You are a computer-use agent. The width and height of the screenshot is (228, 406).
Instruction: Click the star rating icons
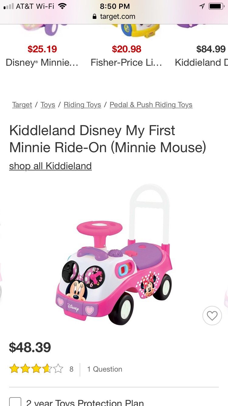[x=36, y=369]
